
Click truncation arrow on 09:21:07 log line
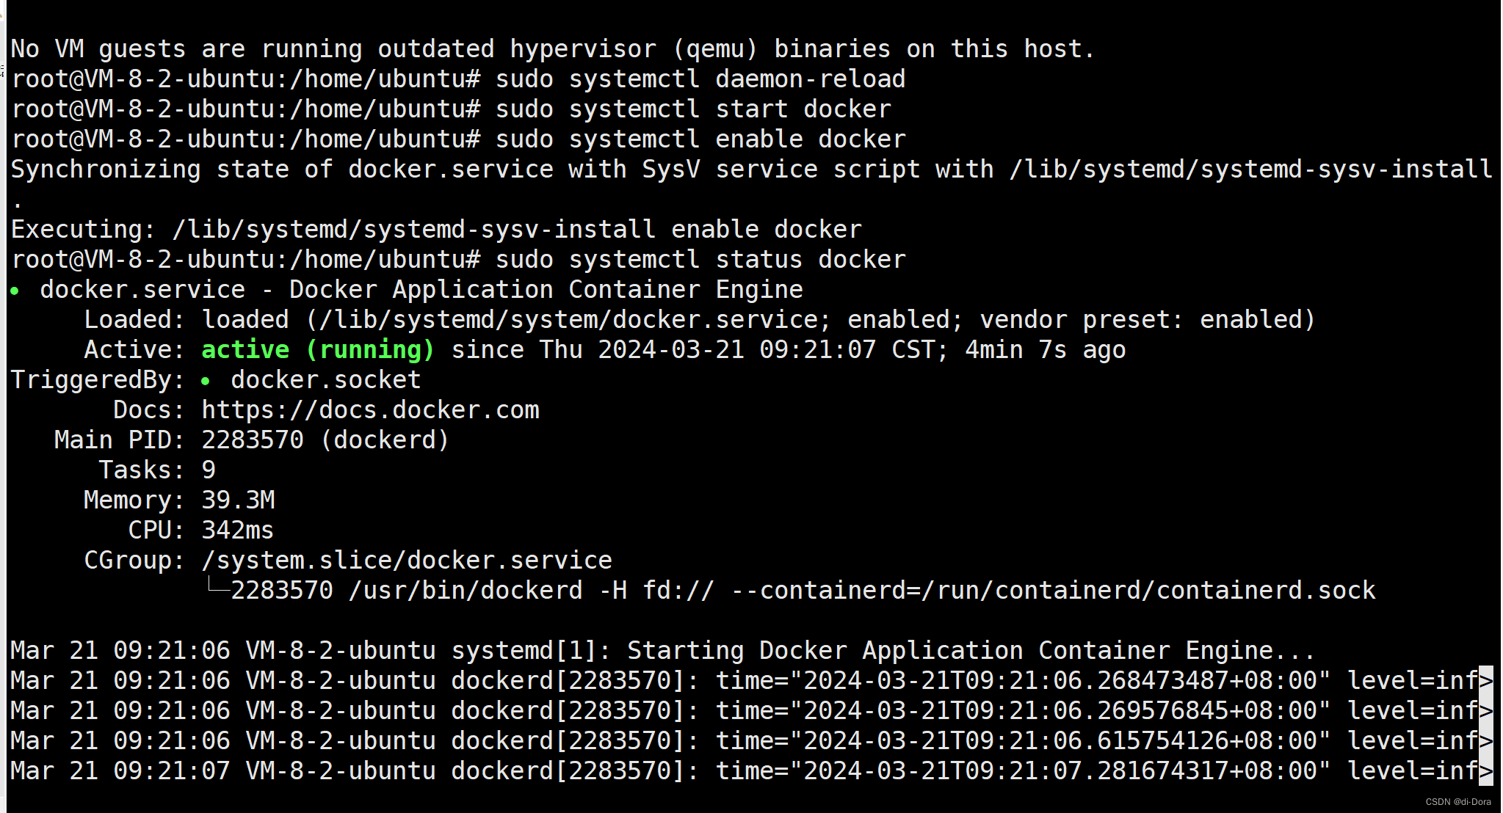pos(1485,771)
